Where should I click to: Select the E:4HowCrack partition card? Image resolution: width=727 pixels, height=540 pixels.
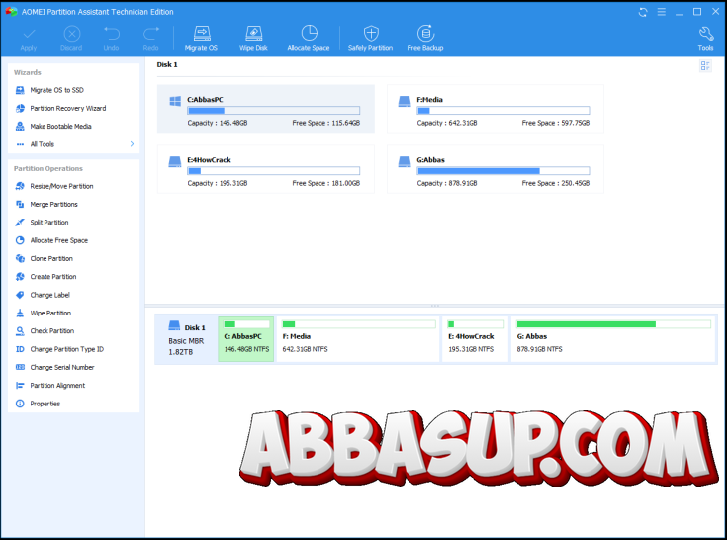pyautogui.click(x=266, y=169)
